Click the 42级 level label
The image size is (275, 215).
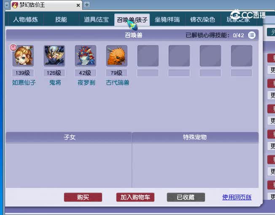[86, 73]
